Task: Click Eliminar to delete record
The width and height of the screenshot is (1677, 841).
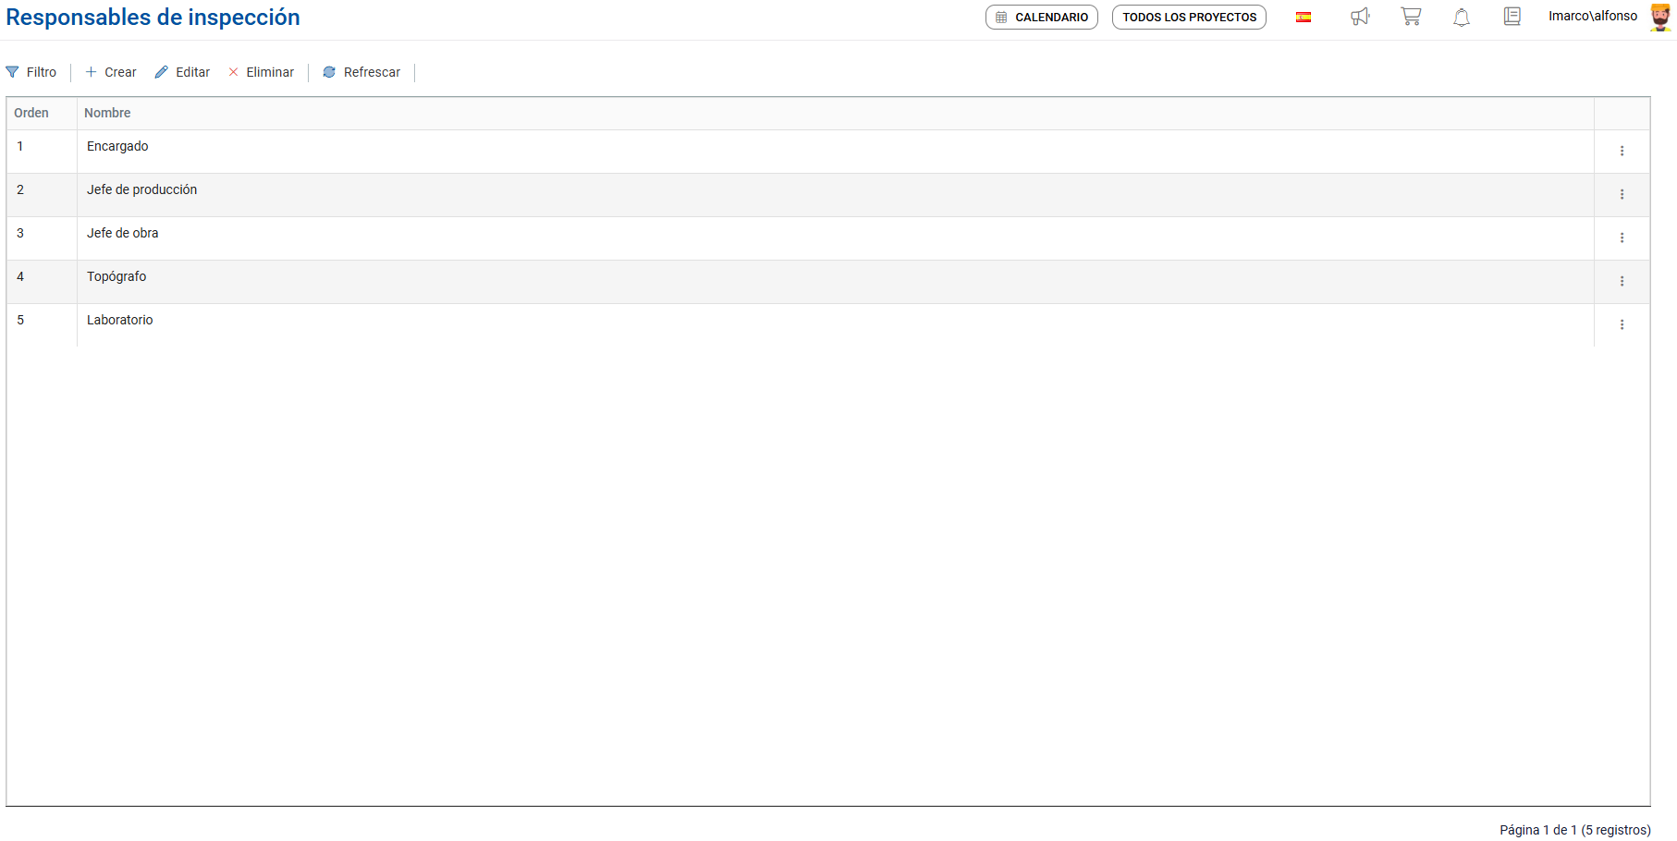Action: (262, 72)
